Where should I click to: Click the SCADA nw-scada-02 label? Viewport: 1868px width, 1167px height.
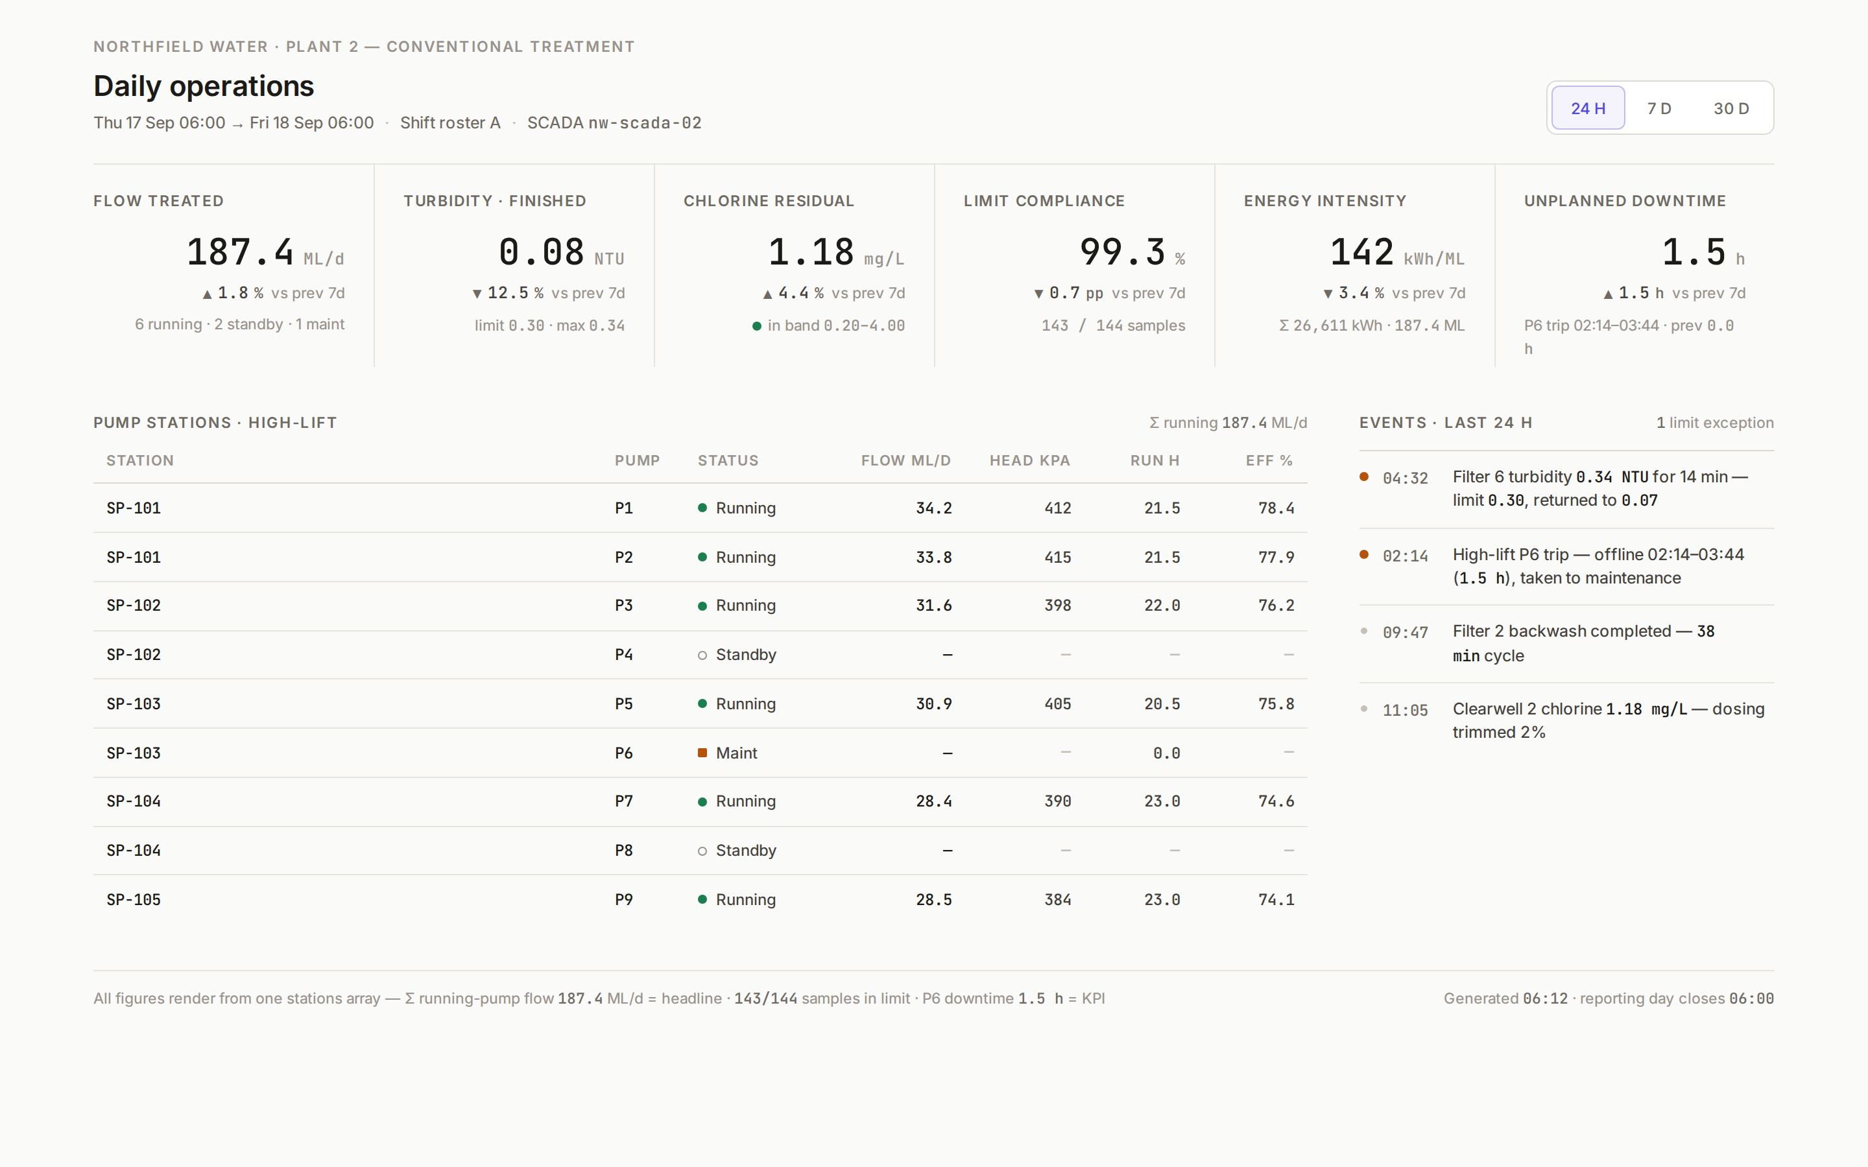[614, 123]
